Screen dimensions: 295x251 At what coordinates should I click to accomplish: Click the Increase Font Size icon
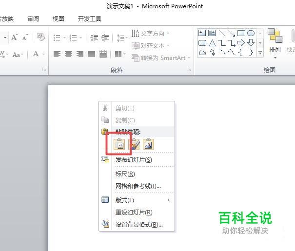[15, 37]
